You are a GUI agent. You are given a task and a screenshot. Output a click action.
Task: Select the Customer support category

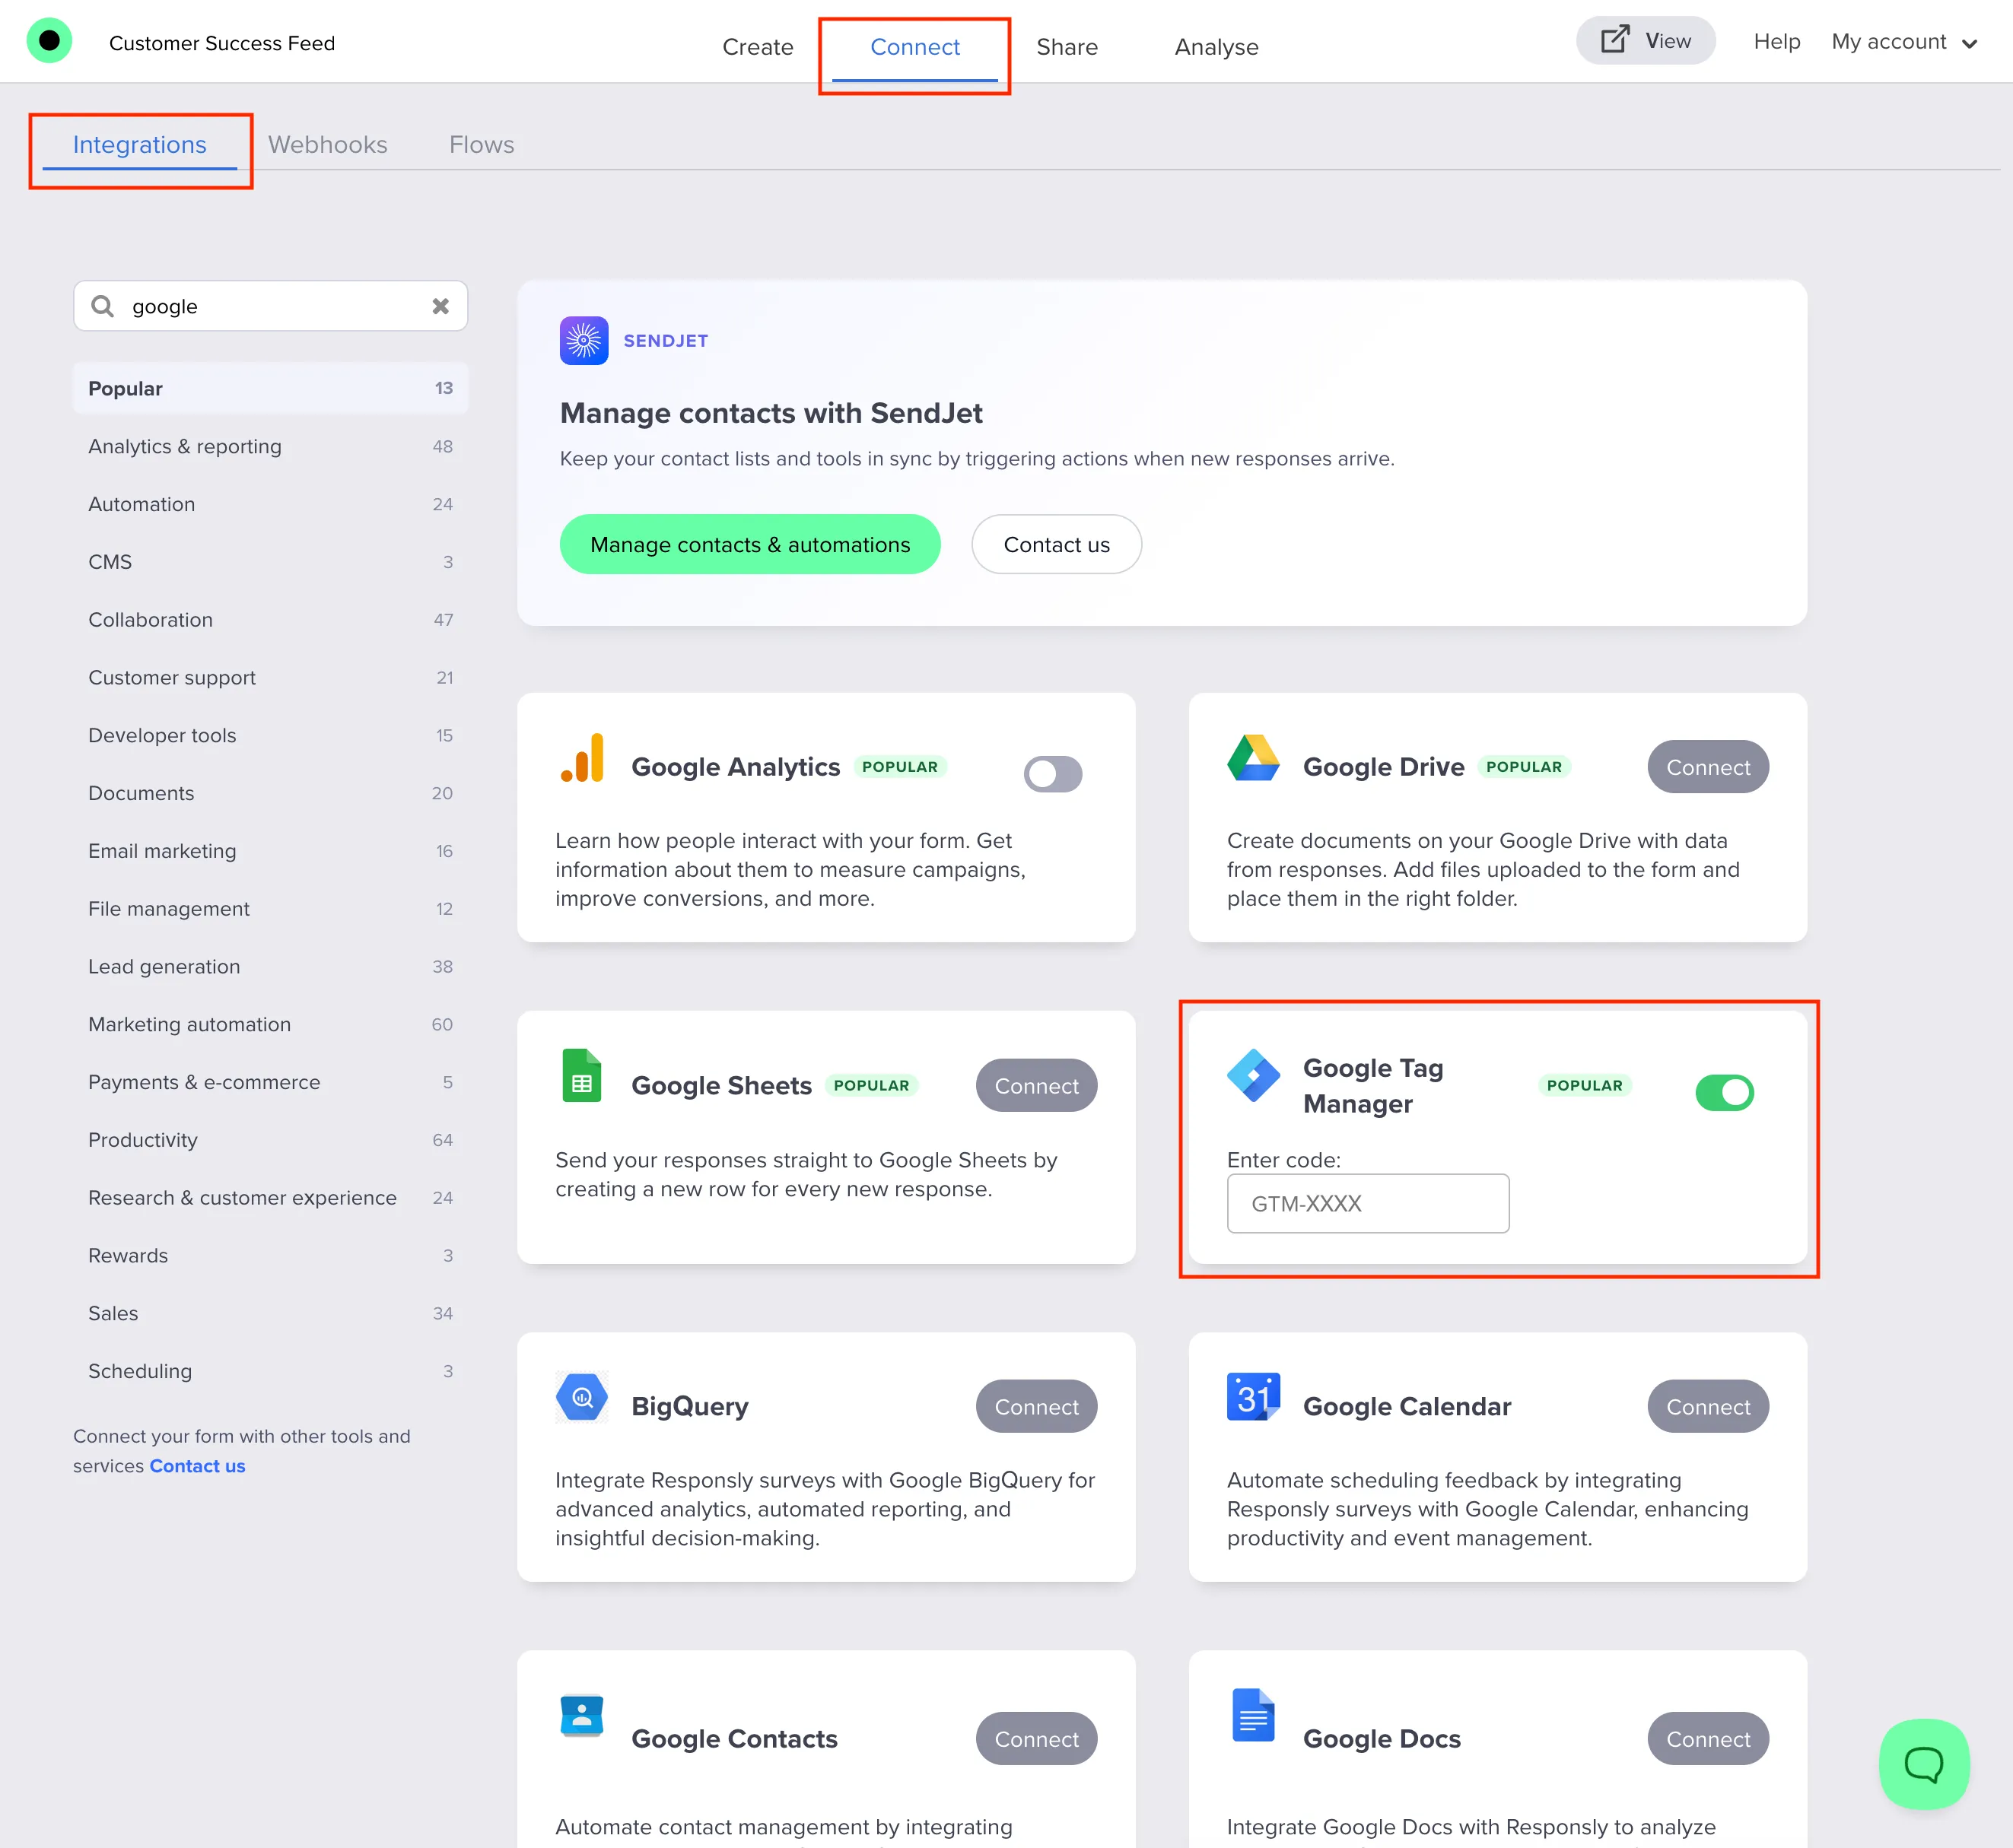click(270, 677)
